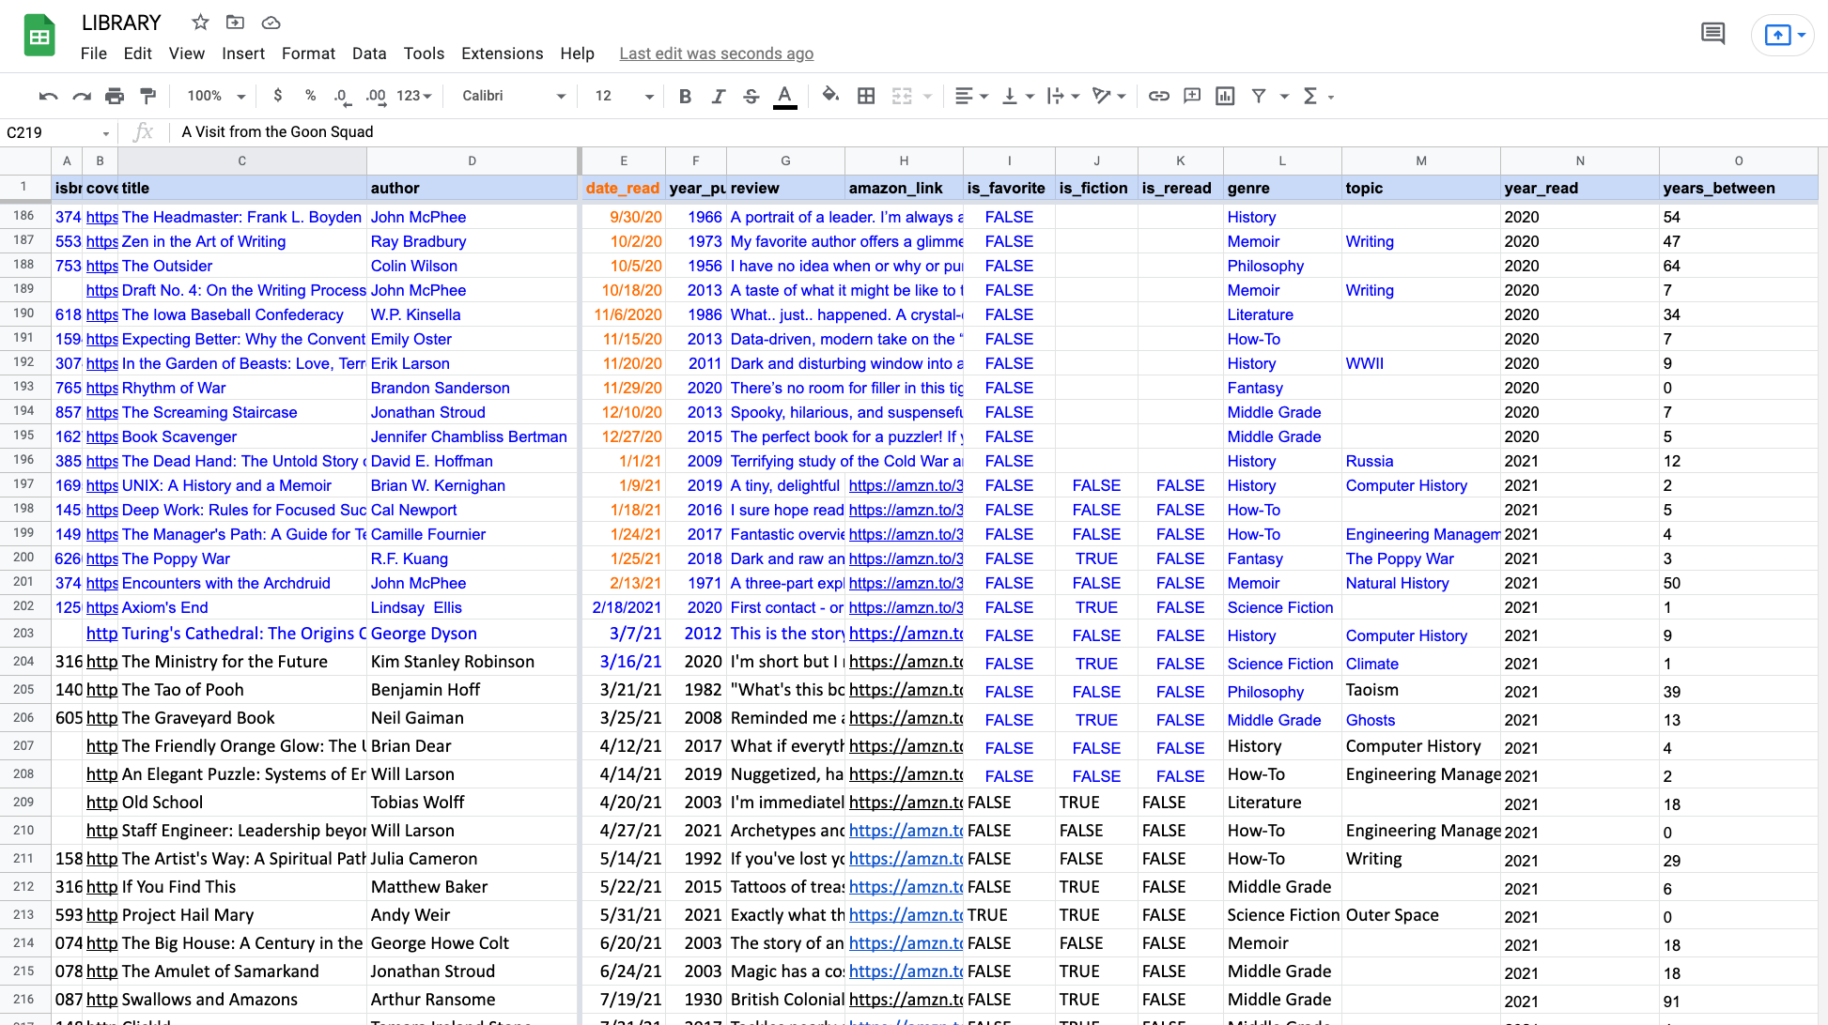This screenshot has height=1025, width=1828.
Task: Create a filter
Action: (x=1259, y=96)
